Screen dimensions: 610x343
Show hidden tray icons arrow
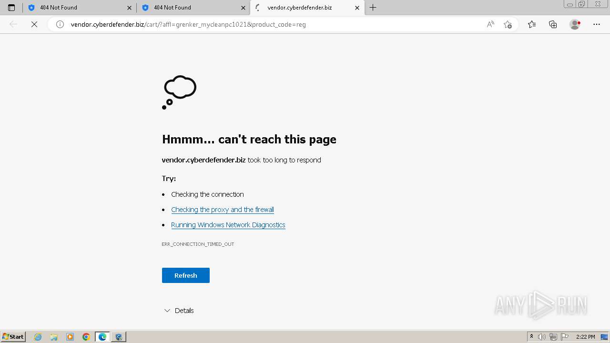pos(531,336)
